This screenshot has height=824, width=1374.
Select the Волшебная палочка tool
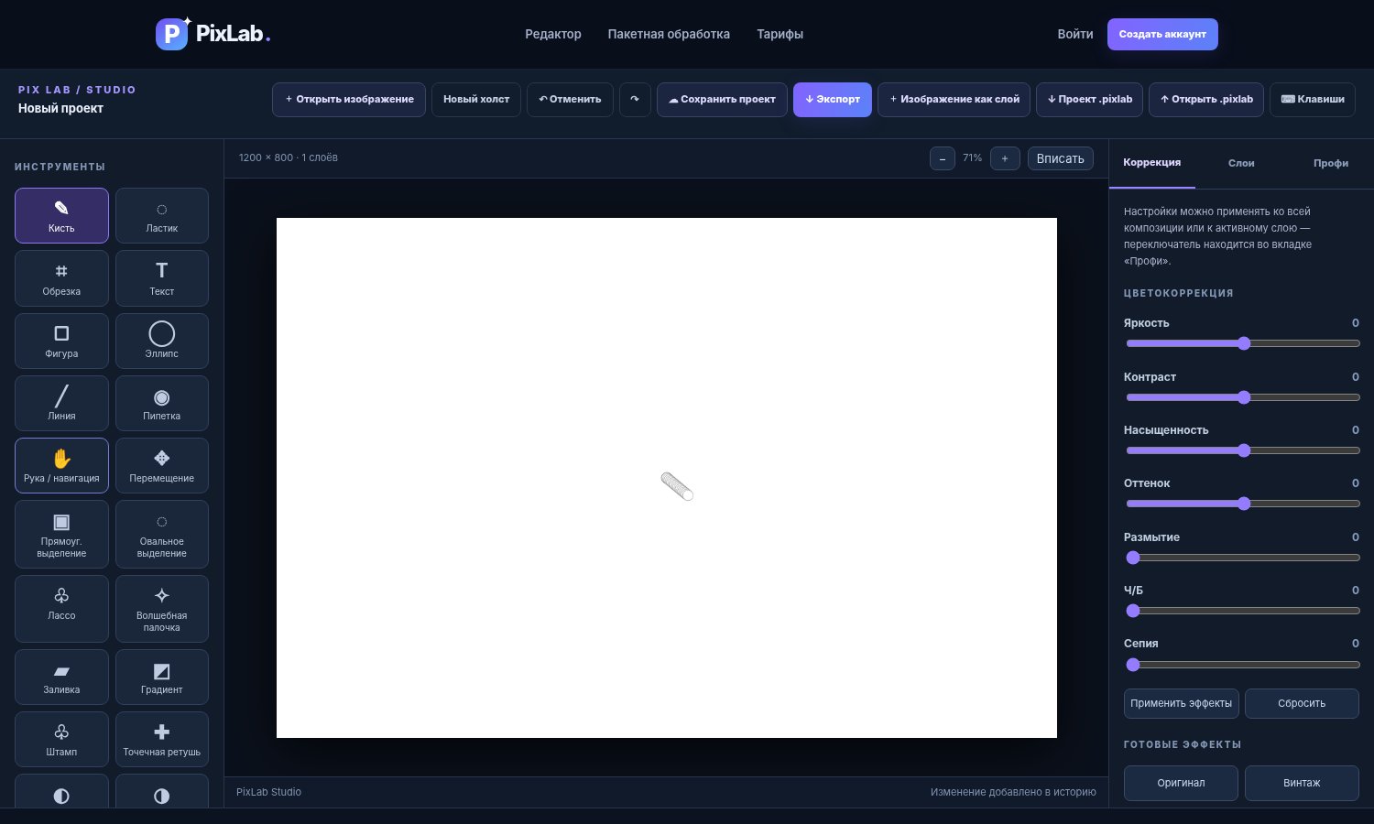(x=161, y=609)
